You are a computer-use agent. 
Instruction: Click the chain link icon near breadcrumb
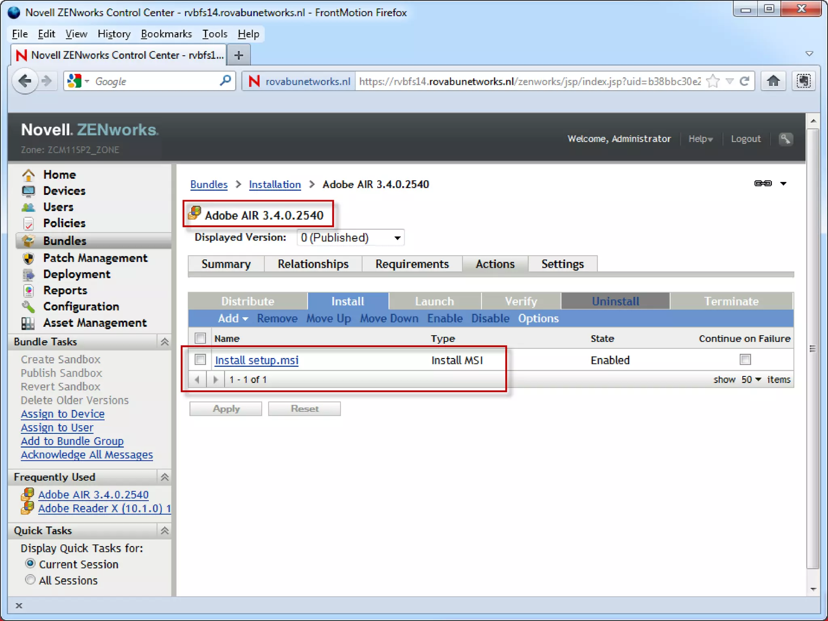[x=763, y=184]
